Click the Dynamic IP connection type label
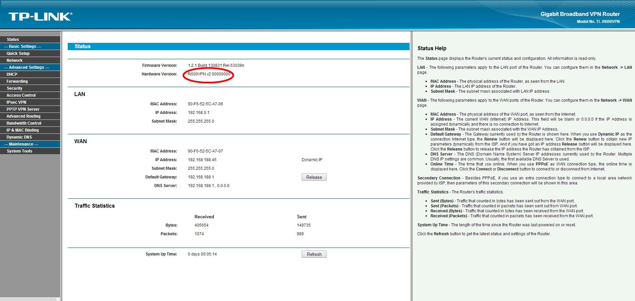 coord(312,160)
